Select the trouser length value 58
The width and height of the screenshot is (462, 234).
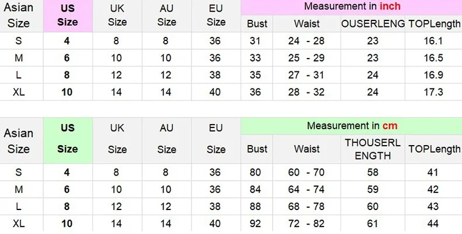[x=373, y=172]
